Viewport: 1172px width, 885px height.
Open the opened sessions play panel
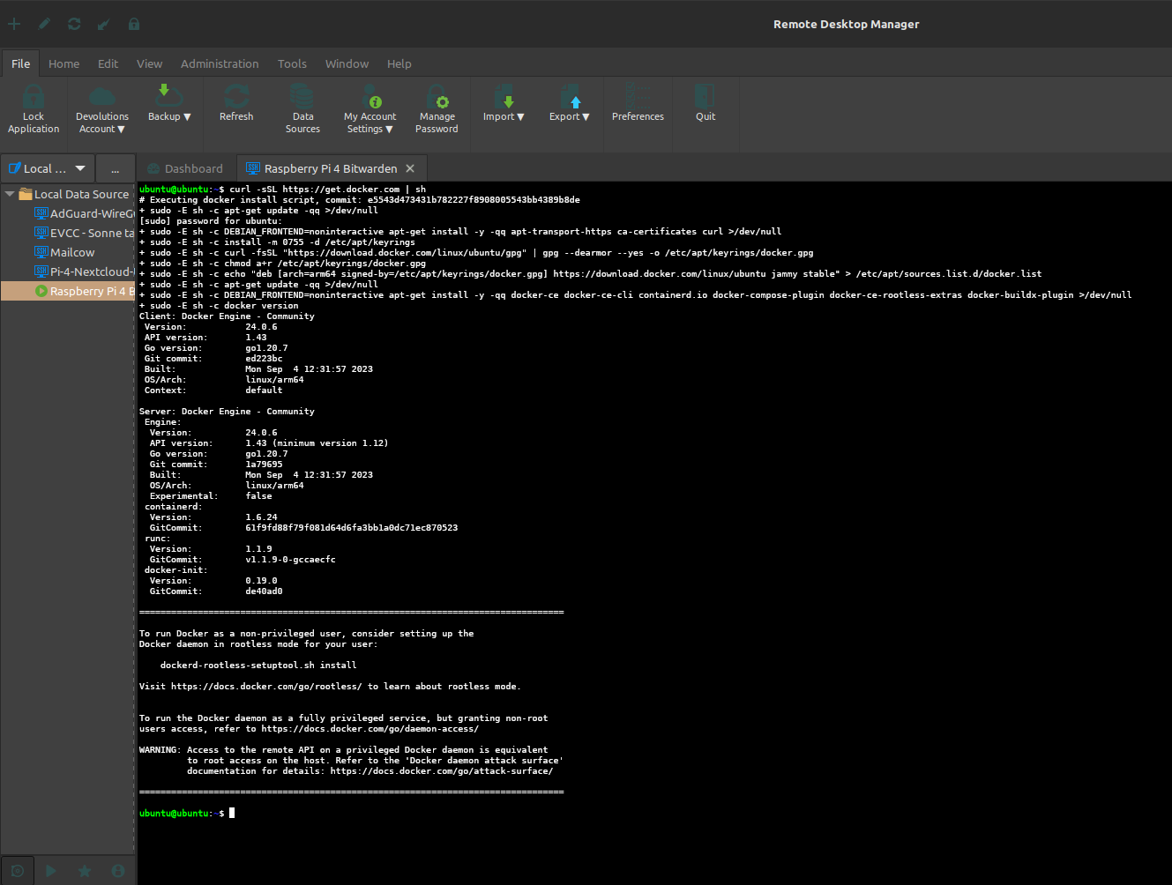point(51,871)
